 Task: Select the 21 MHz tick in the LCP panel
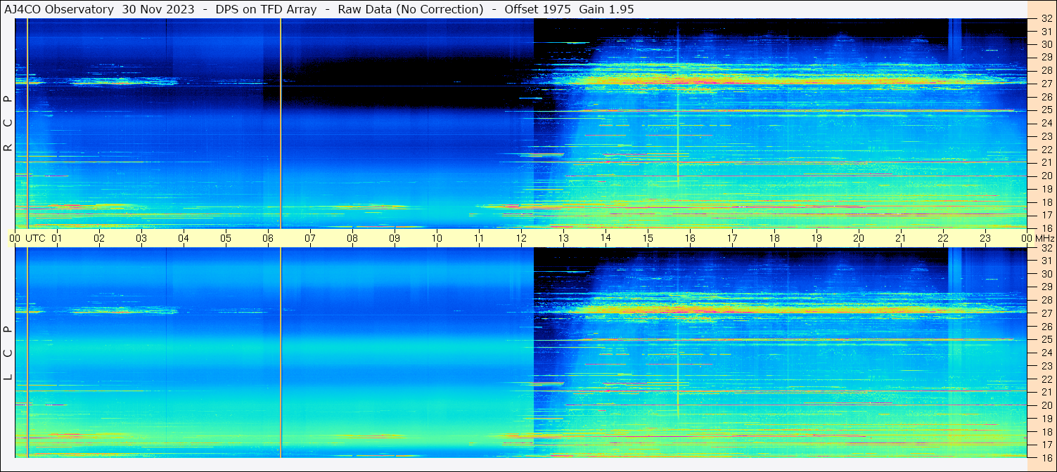click(1046, 392)
